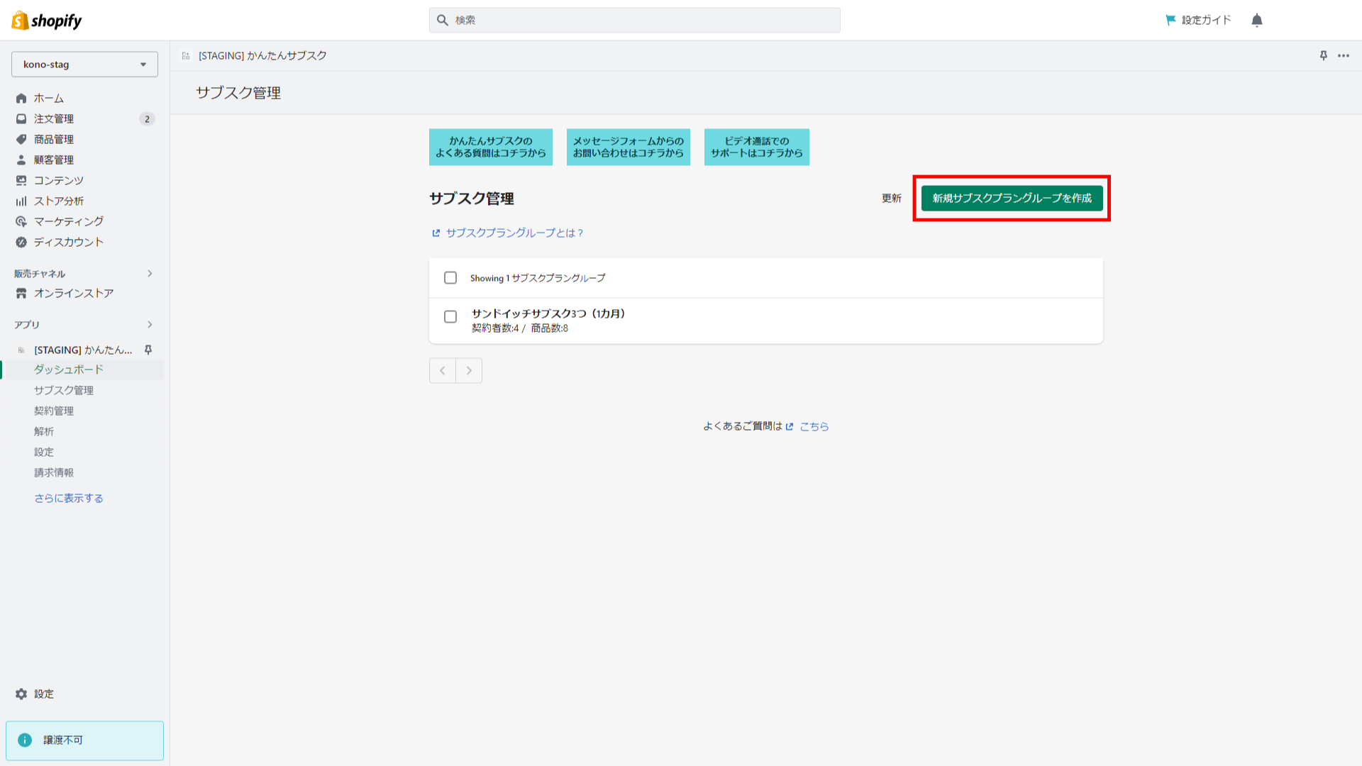Click the 譲渡不可 info icon

pos(25,740)
